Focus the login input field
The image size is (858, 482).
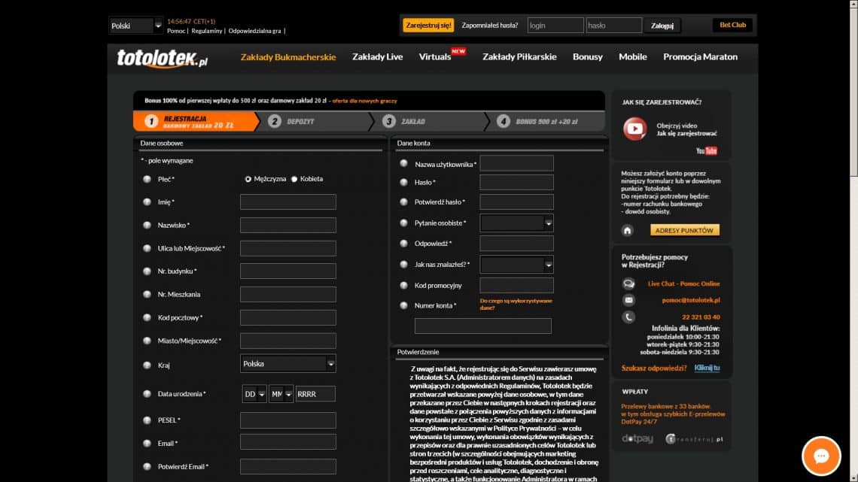[555, 25]
